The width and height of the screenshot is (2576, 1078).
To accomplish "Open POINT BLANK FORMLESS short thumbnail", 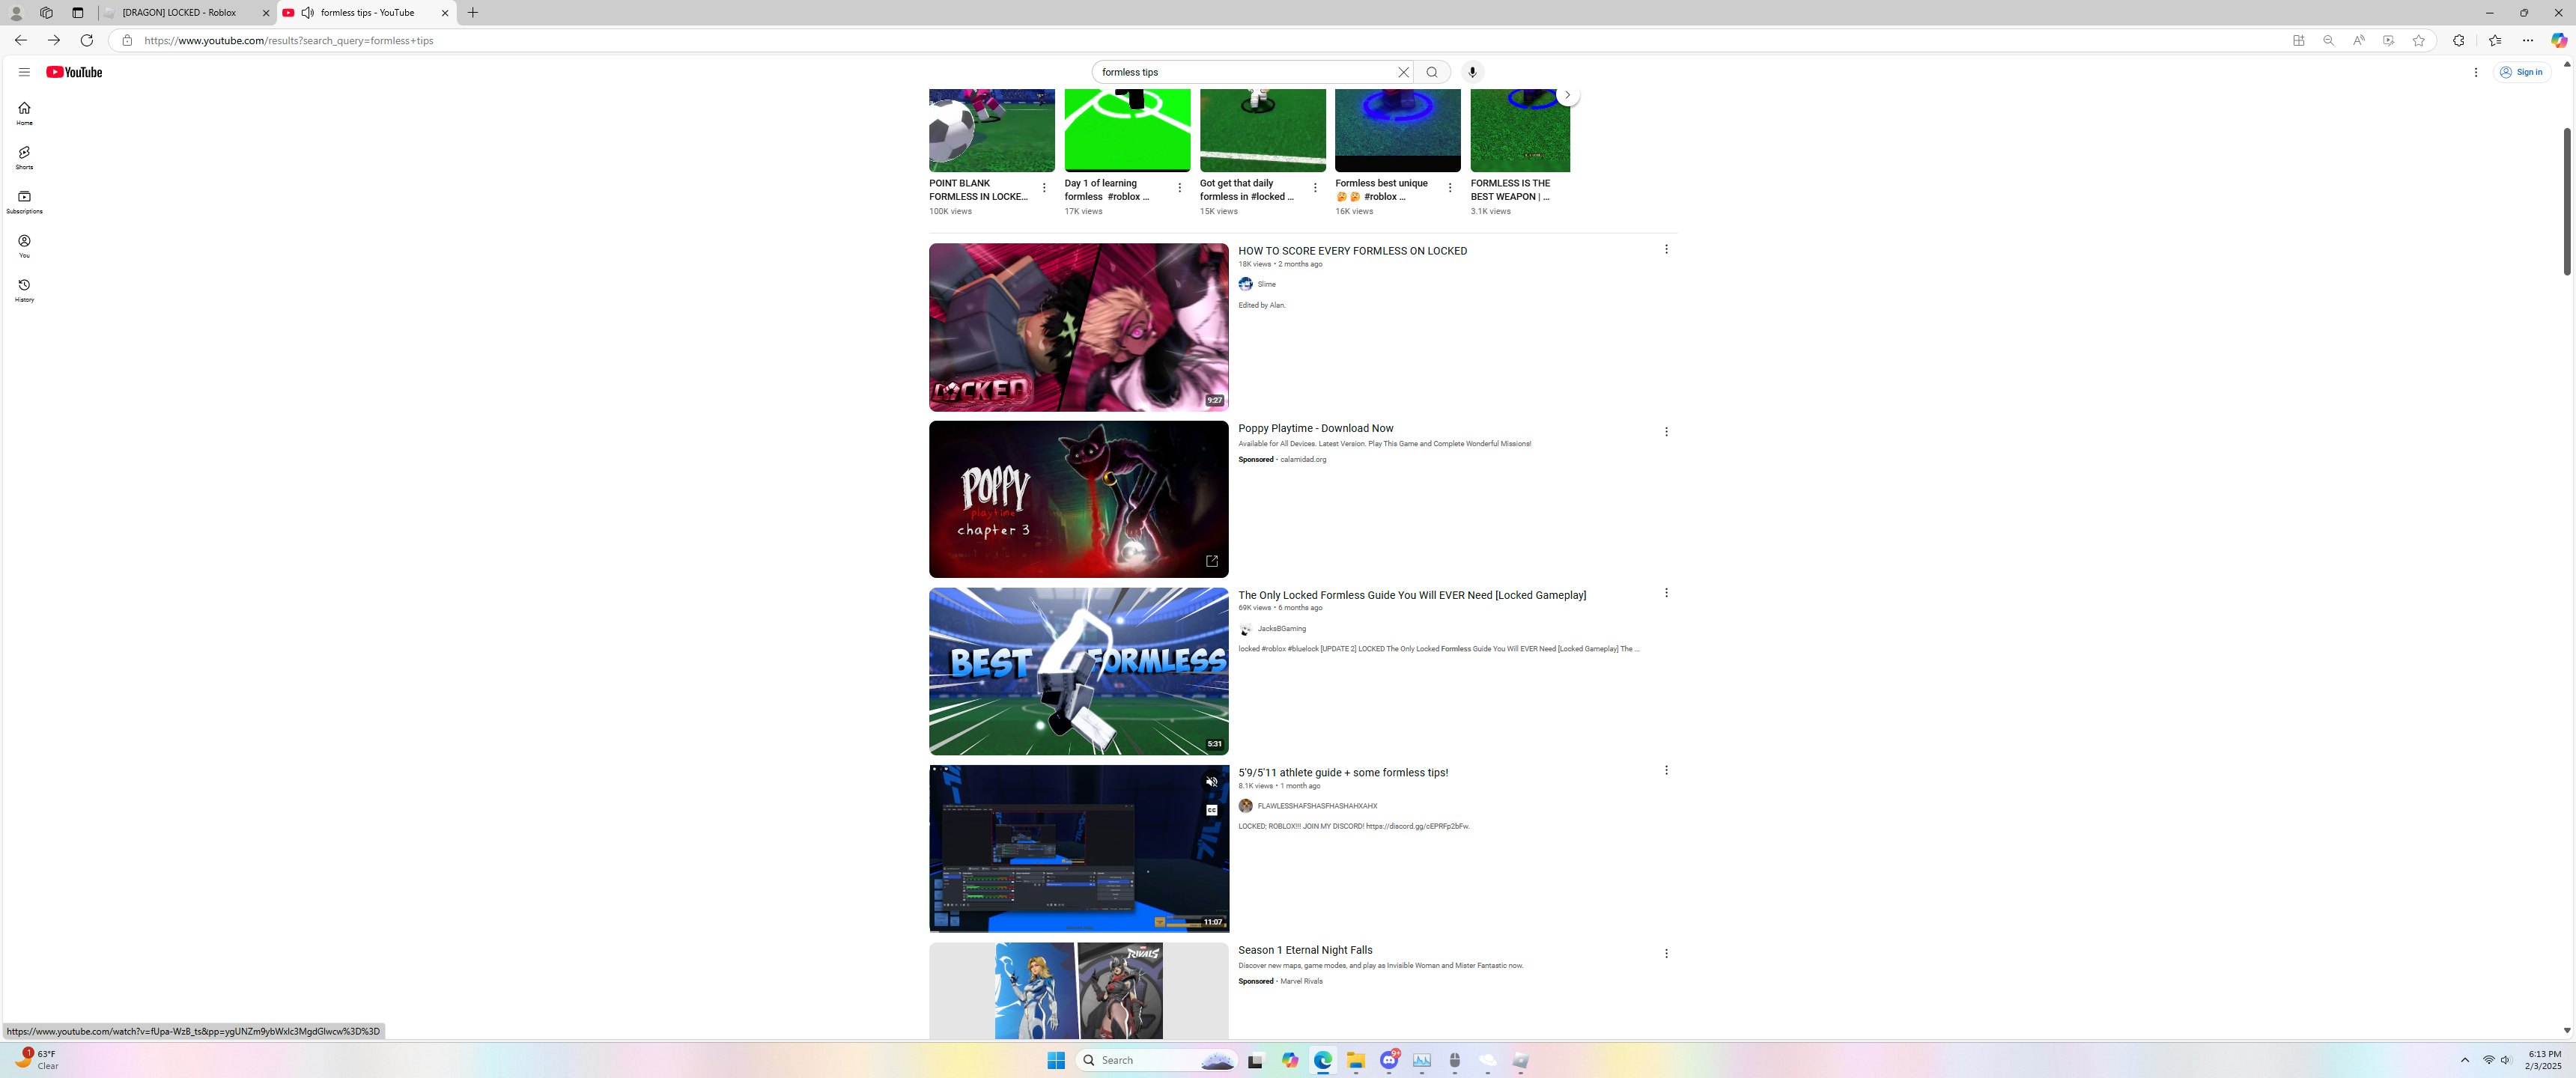I will [991, 130].
